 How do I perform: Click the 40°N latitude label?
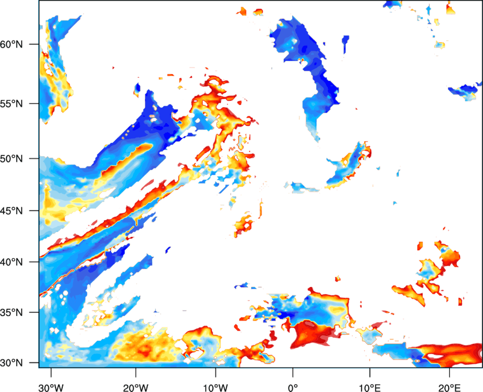pos(11,262)
